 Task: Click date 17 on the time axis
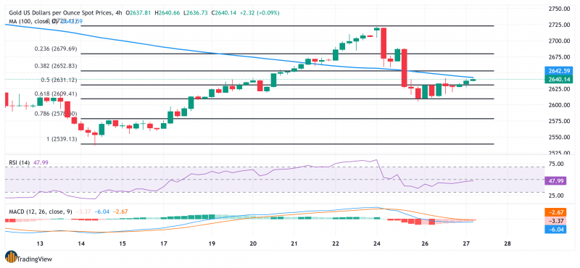click(165, 243)
